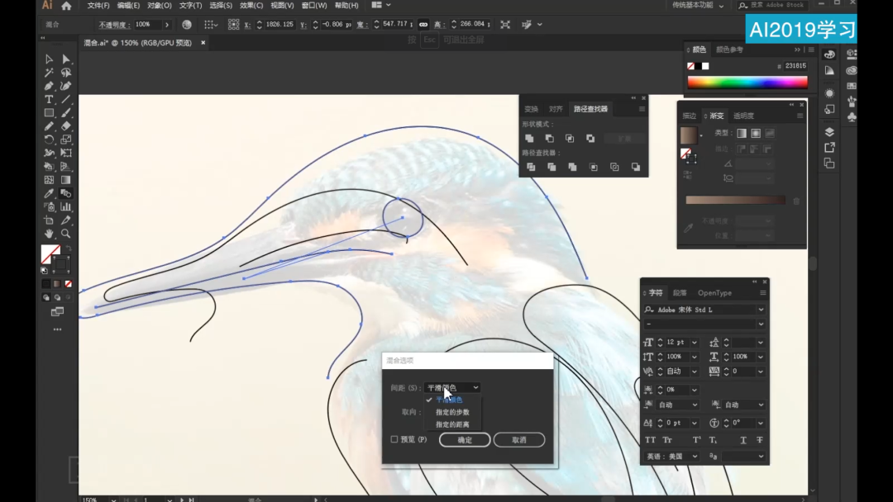893x502 pixels.
Task: Select freeform gradient type
Action: click(x=770, y=133)
